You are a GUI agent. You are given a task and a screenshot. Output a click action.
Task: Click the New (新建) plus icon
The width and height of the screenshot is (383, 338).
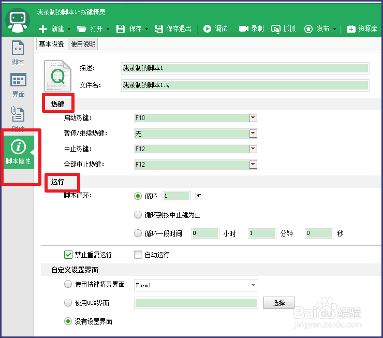tap(43, 29)
